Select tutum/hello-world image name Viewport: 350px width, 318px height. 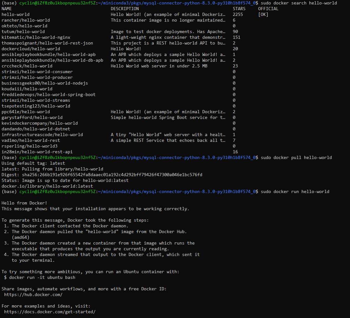23,32
